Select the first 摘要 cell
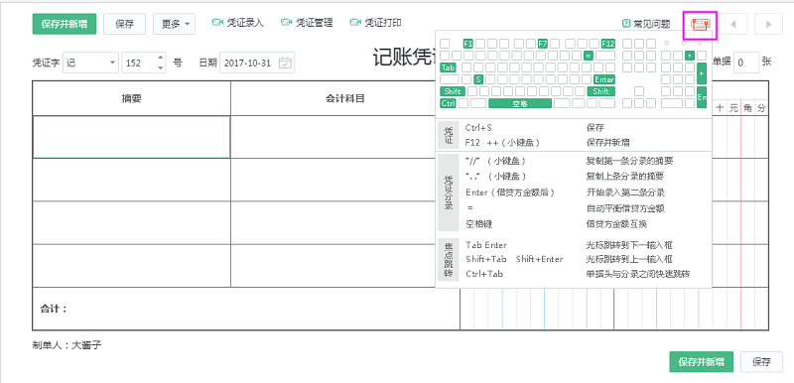 point(132,137)
